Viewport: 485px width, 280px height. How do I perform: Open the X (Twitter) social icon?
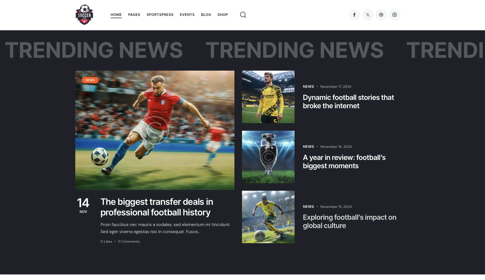pos(368,15)
